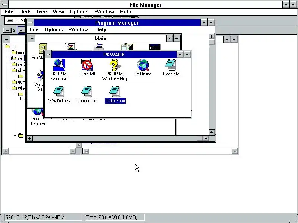Click PKWARE title bar

point(114,55)
